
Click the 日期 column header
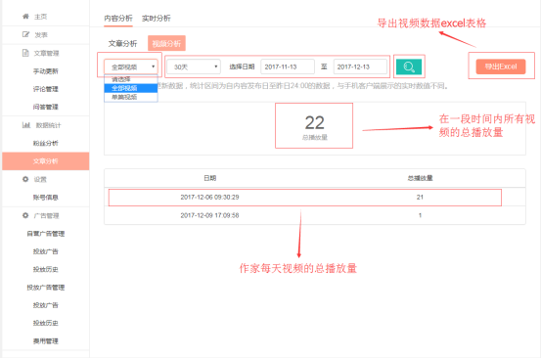coord(209,178)
